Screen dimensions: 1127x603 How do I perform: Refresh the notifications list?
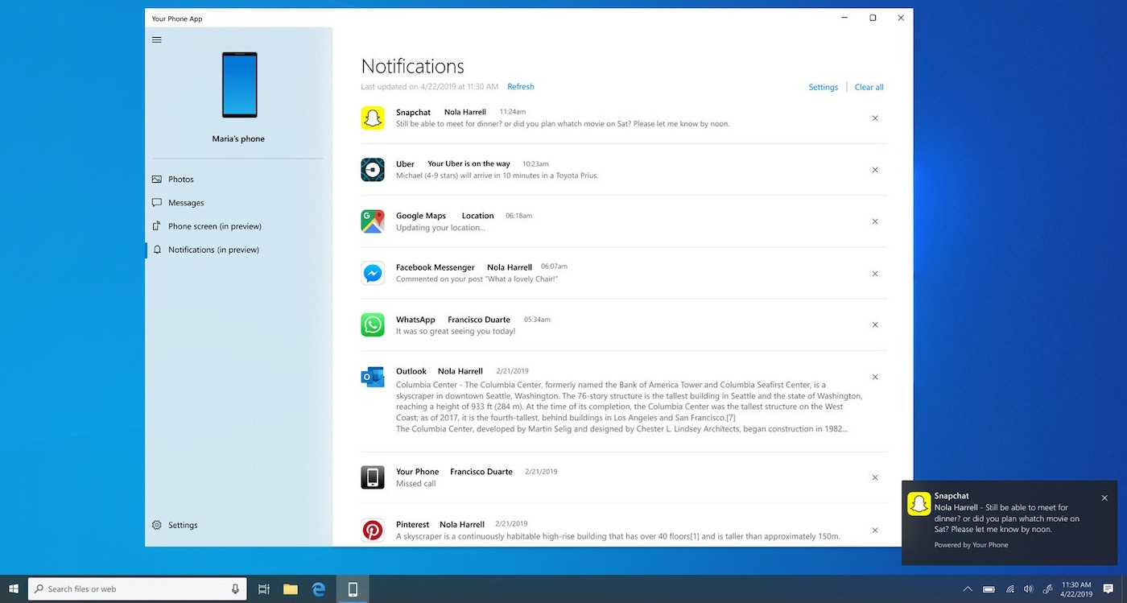pyautogui.click(x=520, y=86)
